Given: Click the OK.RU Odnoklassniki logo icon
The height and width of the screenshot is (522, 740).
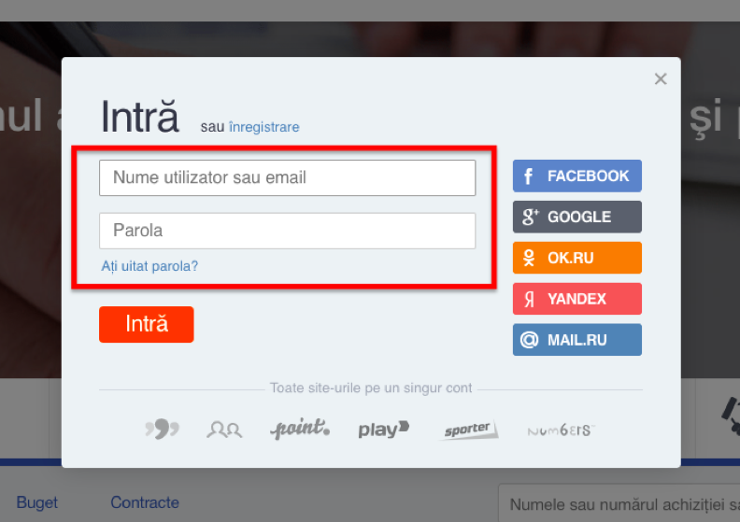Looking at the screenshot, I should (x=529, y=258).
